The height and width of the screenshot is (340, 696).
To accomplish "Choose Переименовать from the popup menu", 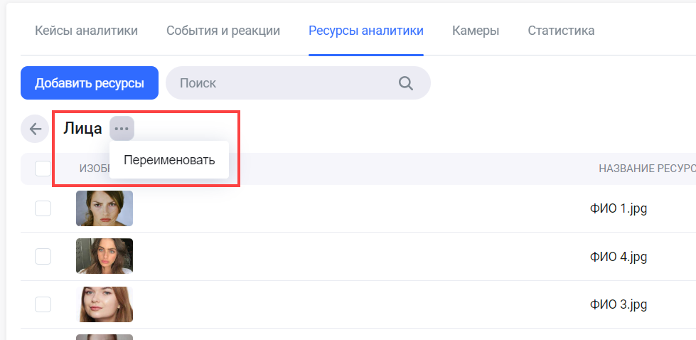I will (x=168, y=160).
